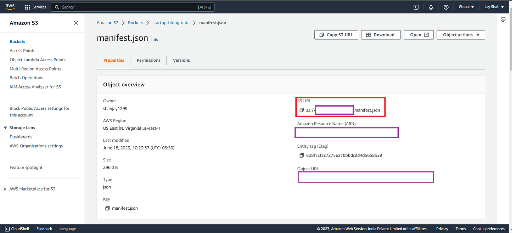
Task: Click the Download button
Action: (x=380, y=35)
